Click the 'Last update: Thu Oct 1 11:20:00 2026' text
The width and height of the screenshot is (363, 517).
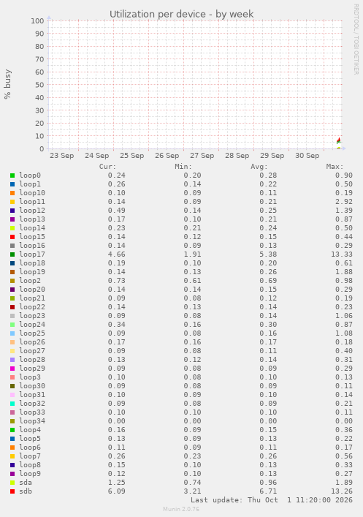click(272, 500)
